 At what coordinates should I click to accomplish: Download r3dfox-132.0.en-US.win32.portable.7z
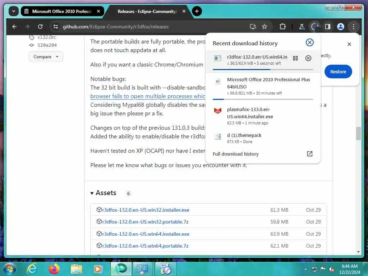pos(145,222)
